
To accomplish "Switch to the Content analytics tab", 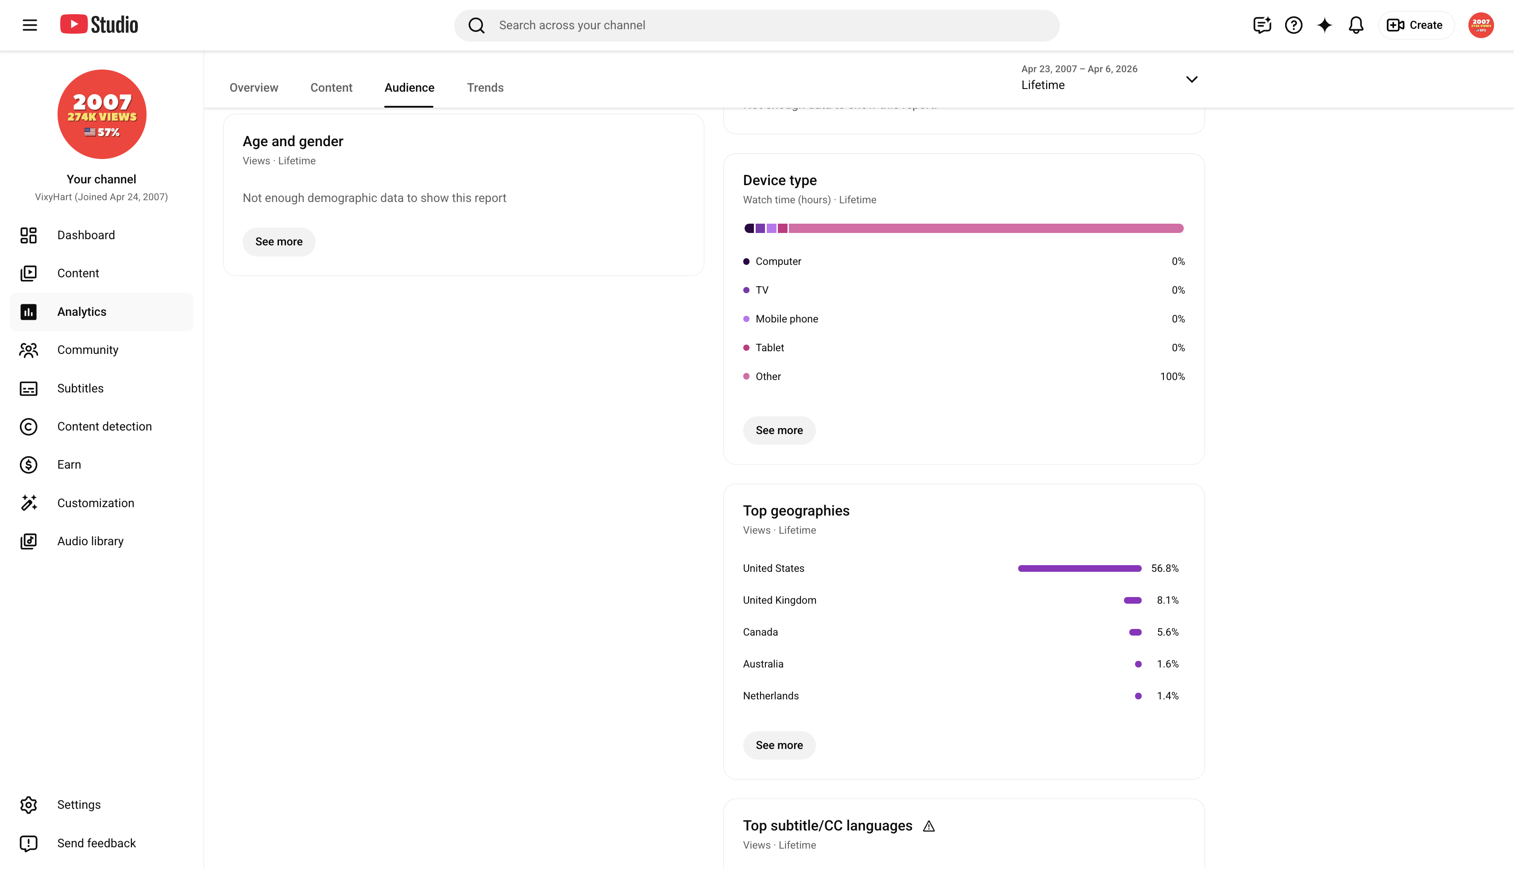I will tap(331, 88).
